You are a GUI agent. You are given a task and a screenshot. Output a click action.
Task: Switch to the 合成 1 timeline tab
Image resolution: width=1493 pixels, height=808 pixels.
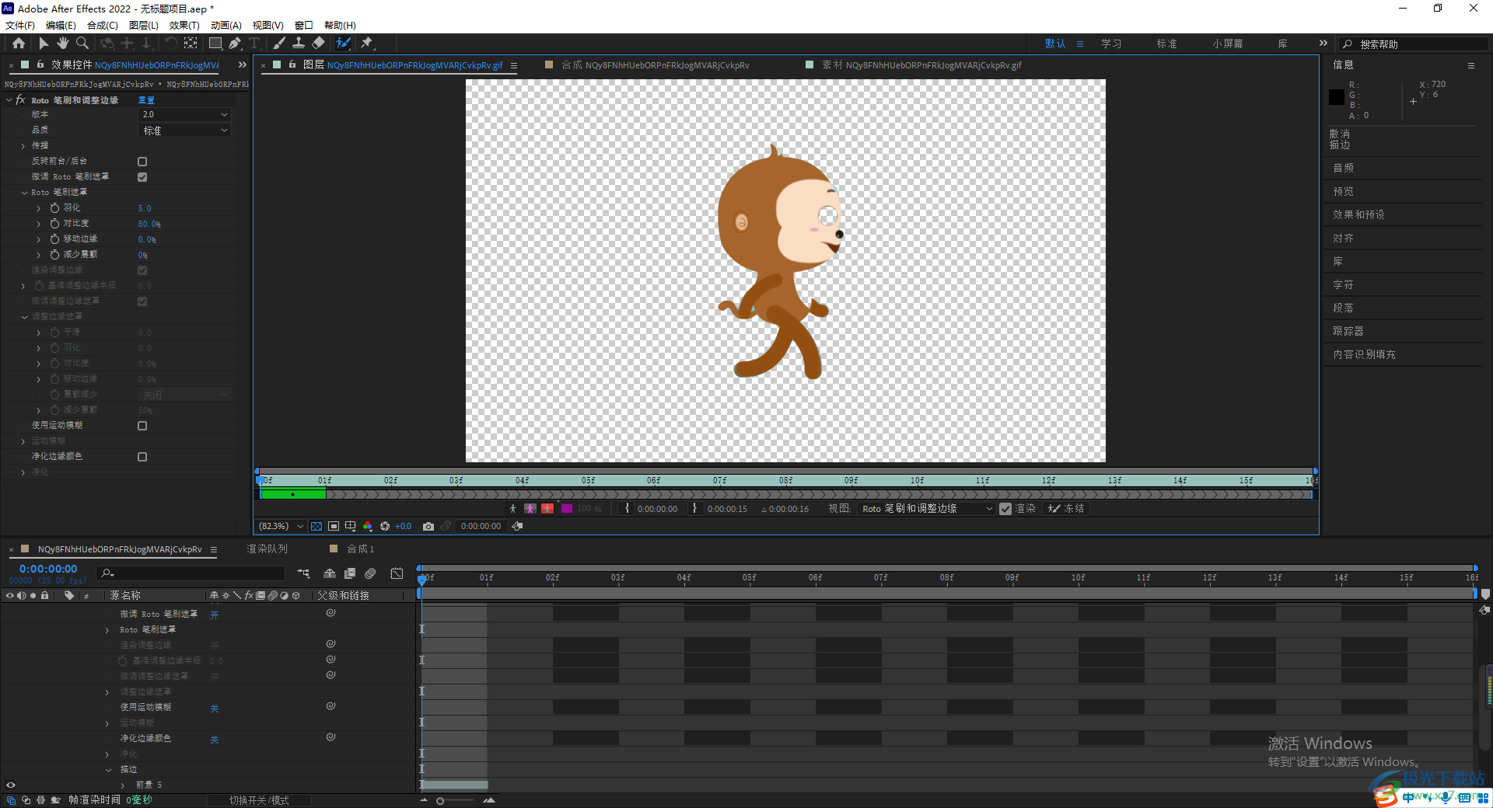360,549
